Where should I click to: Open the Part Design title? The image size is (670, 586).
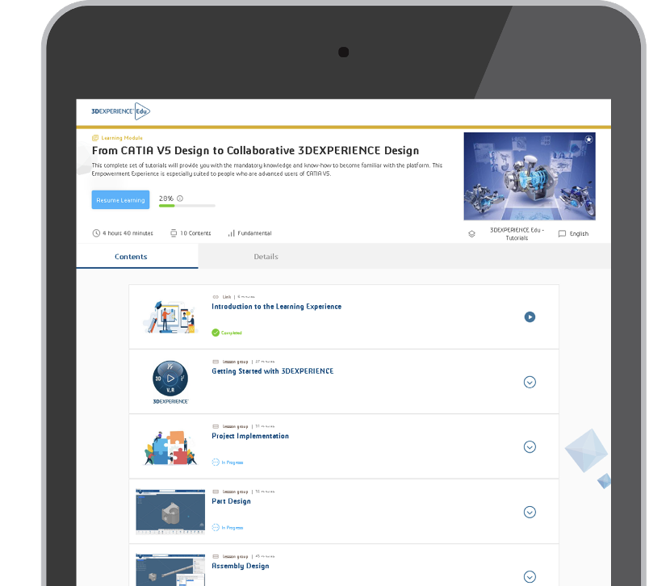[x=231, y=501]
